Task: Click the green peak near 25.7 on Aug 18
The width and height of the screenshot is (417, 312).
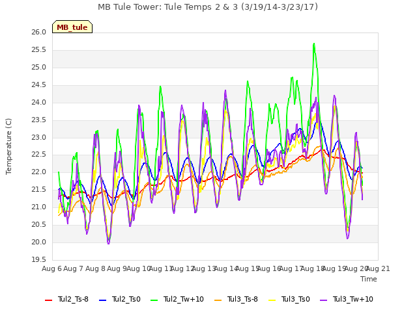Action: [314, 44]
